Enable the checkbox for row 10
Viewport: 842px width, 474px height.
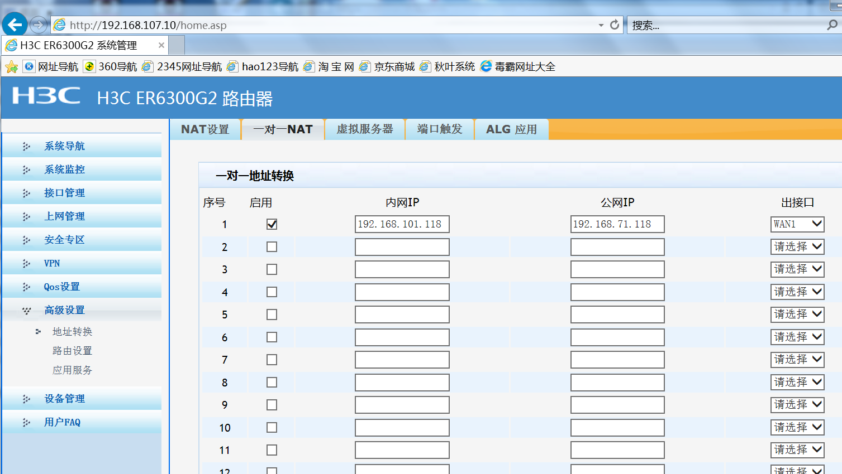click(272, 428)
